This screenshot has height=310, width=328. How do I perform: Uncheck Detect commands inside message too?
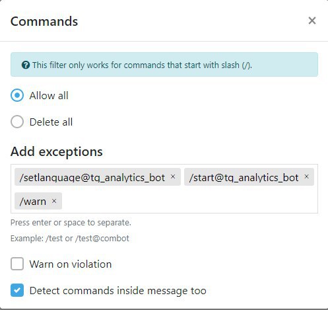pos(17,290)
